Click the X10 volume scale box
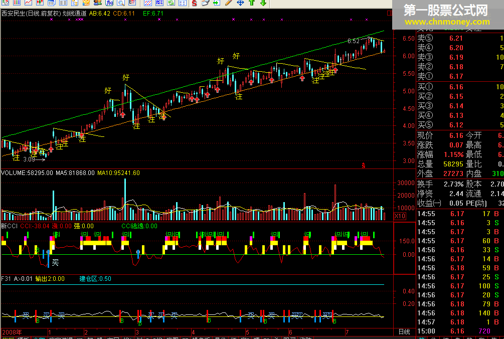The image size is (504, 339). pos(400,216)
